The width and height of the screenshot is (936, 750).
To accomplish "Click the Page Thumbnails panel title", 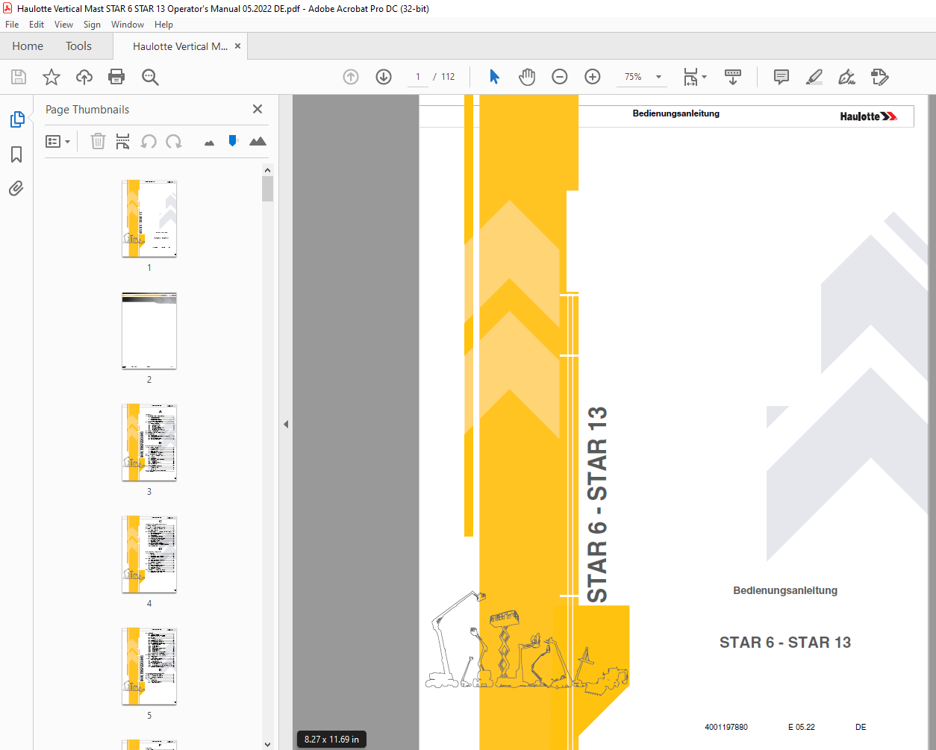I will (x=87, y=110).
